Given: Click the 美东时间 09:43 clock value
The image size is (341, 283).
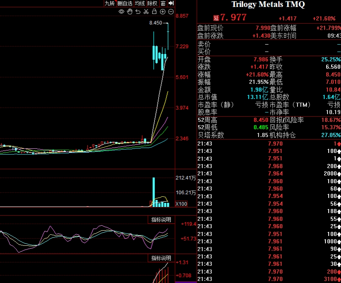Looking at the screenshot, I should (x=334, y=36).
